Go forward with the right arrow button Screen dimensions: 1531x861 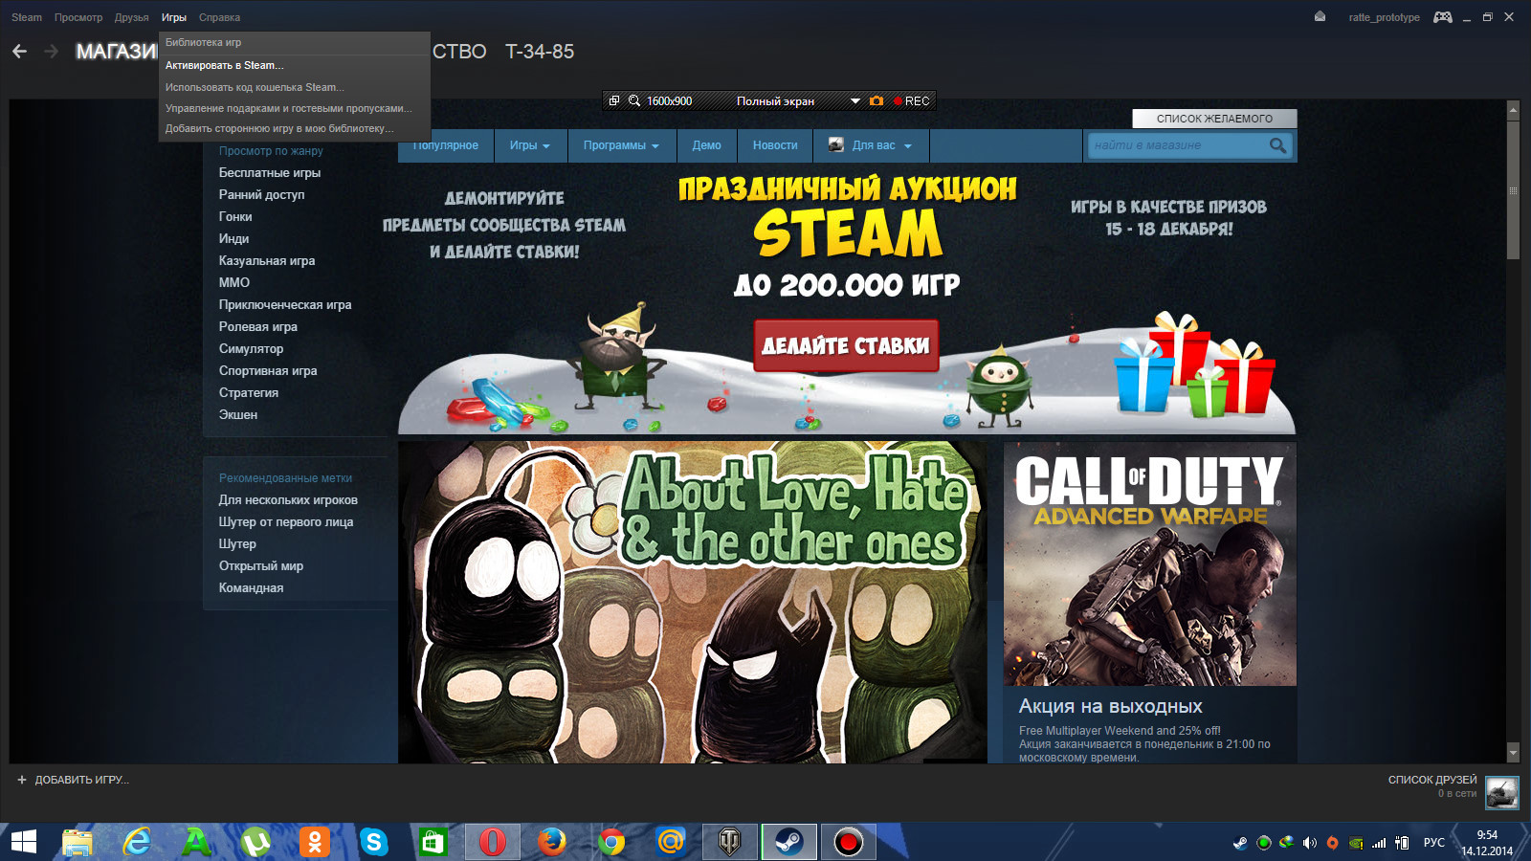coord(52,52)
